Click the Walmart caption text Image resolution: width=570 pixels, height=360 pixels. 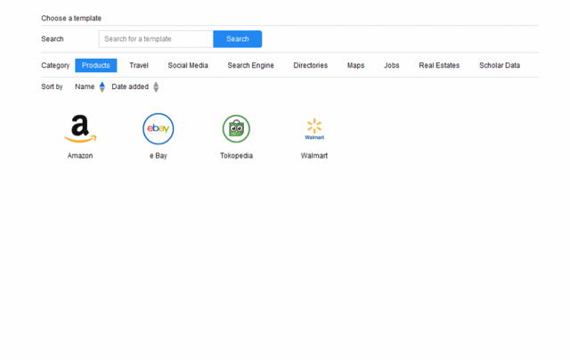314,156
